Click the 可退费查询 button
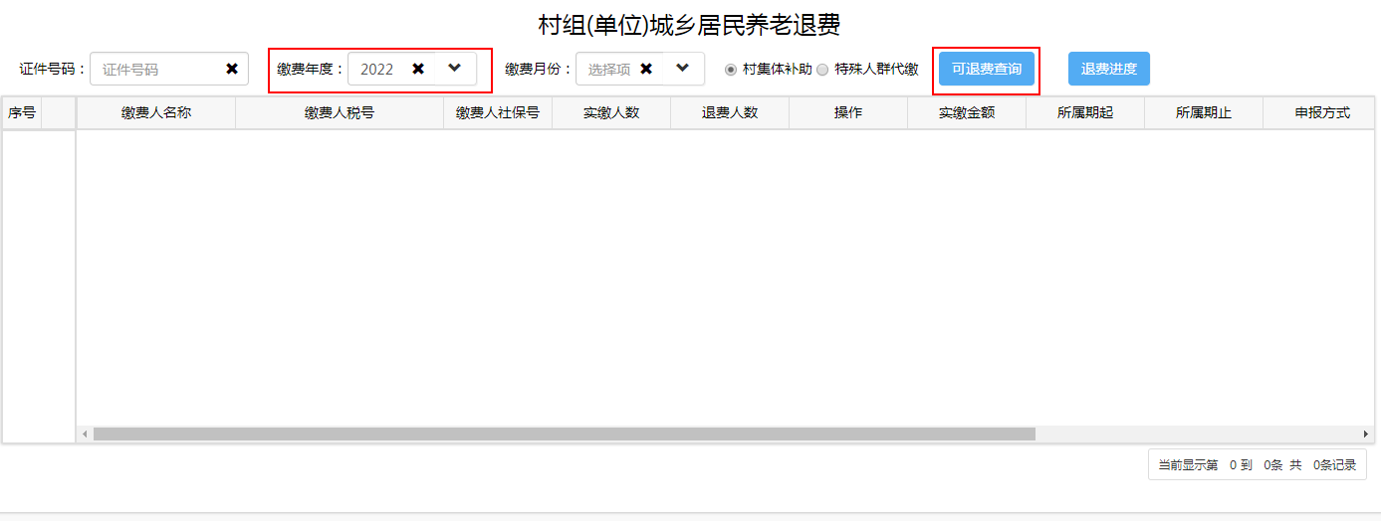 click(x=986, y=69)
